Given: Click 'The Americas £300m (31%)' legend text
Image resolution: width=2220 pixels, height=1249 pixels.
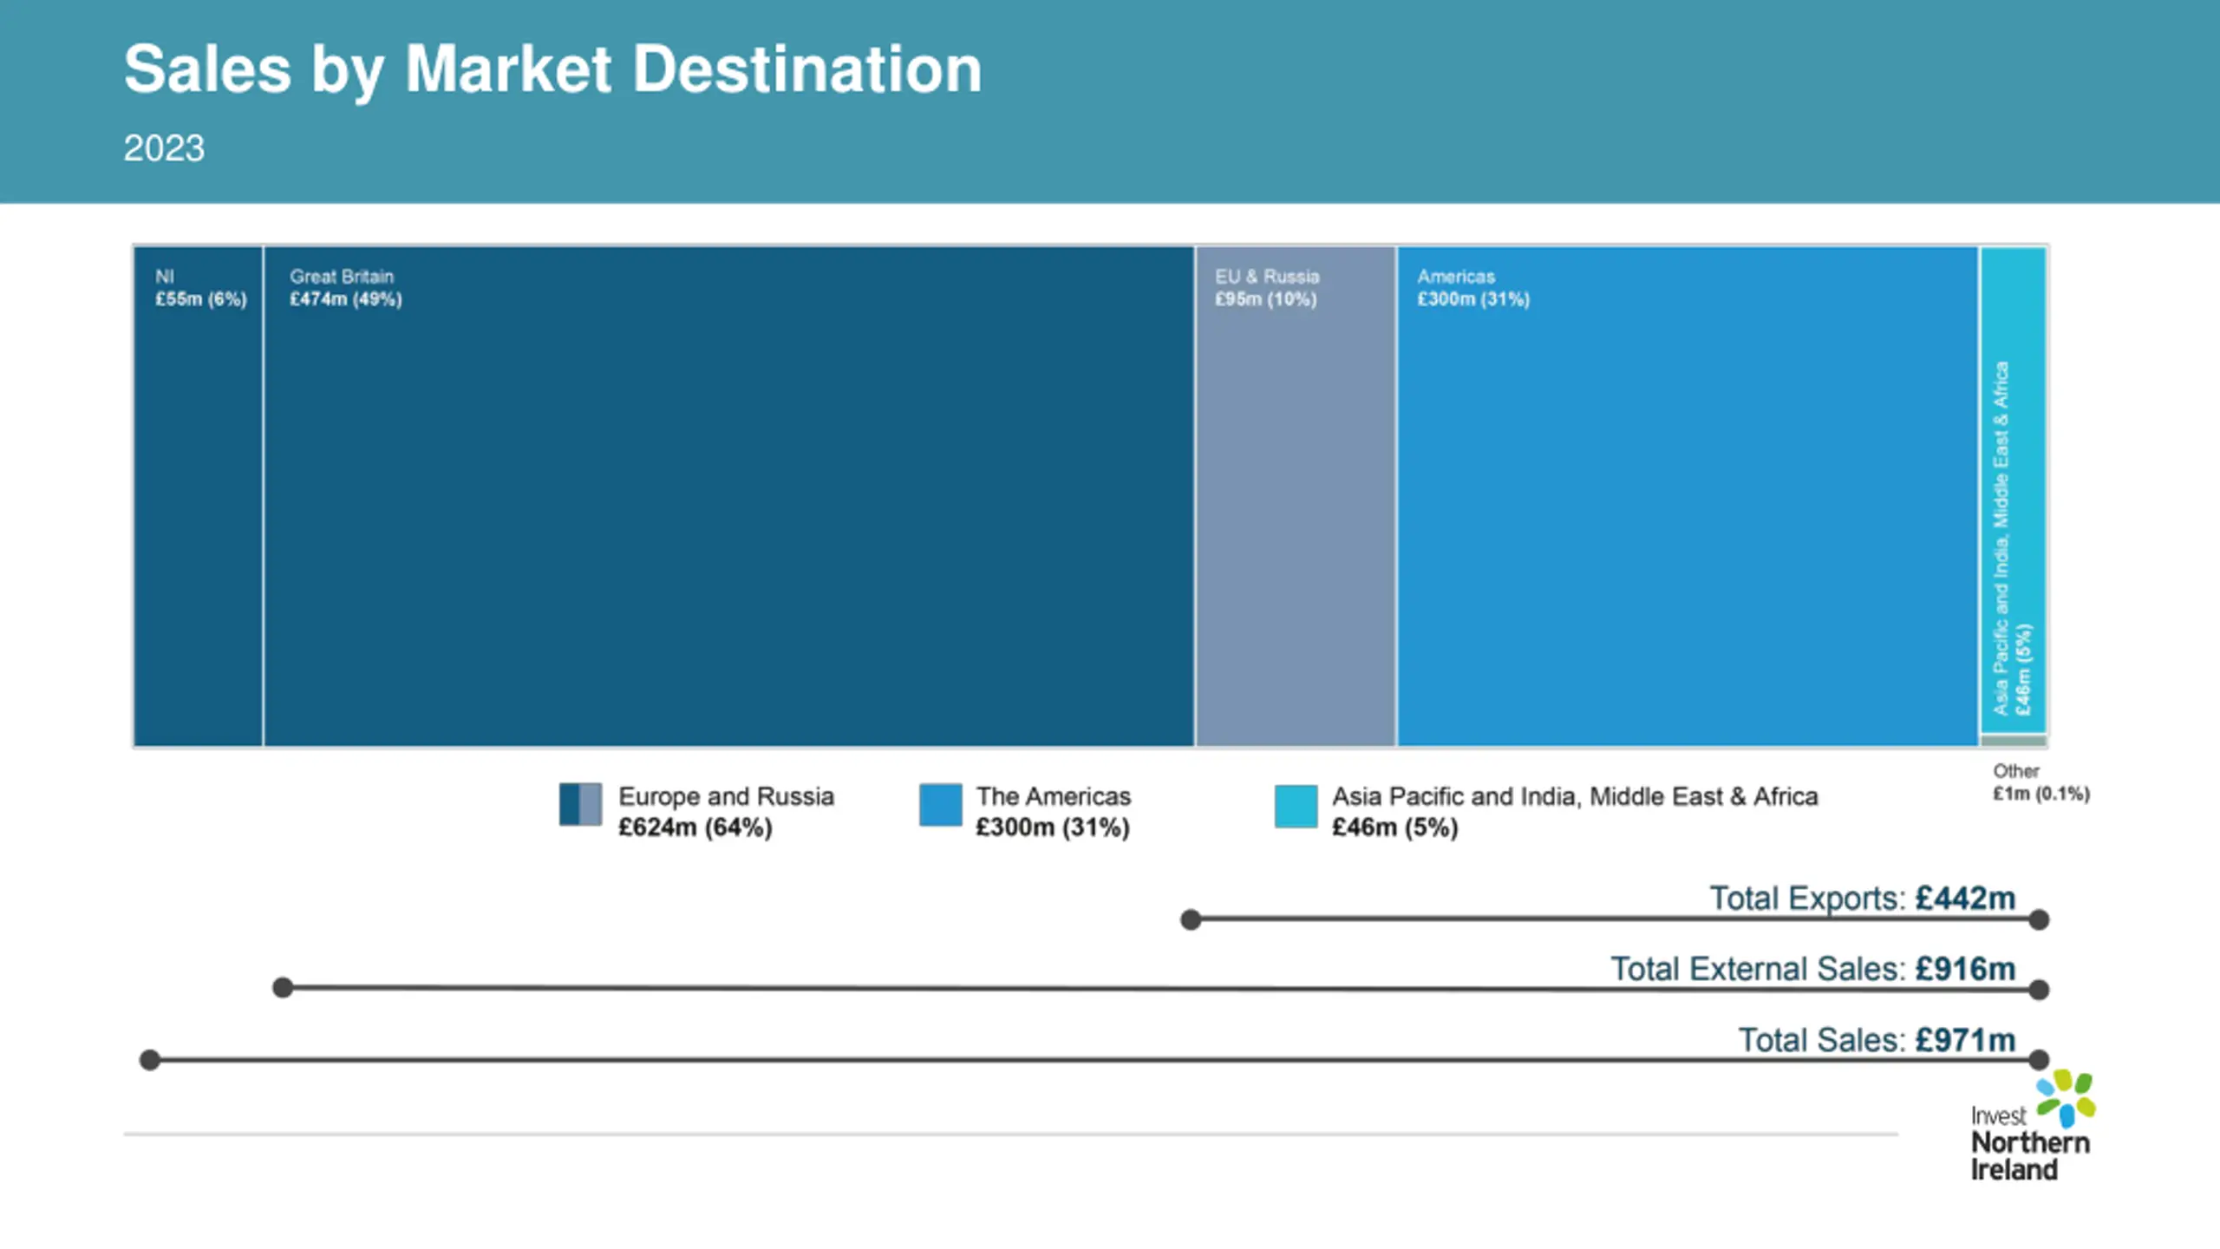Looking at the screenshot, I should [1054, 812].
